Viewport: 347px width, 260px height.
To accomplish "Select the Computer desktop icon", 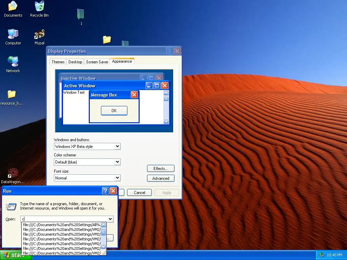I will [x=13, y=37].
